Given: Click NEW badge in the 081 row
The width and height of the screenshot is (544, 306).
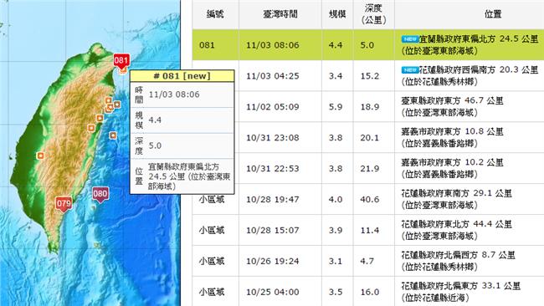Looking at the screenshot, I should point(410,39).
